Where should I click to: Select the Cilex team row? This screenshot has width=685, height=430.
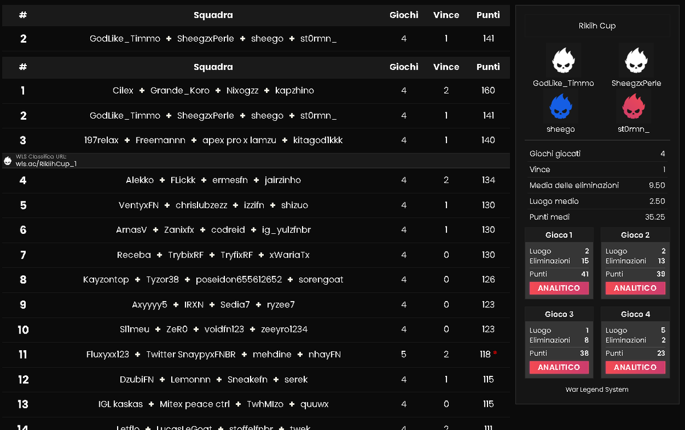256,91
